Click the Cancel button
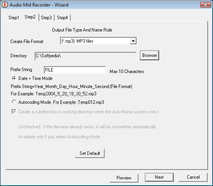 pyautogui.click(x=193, y=177)
